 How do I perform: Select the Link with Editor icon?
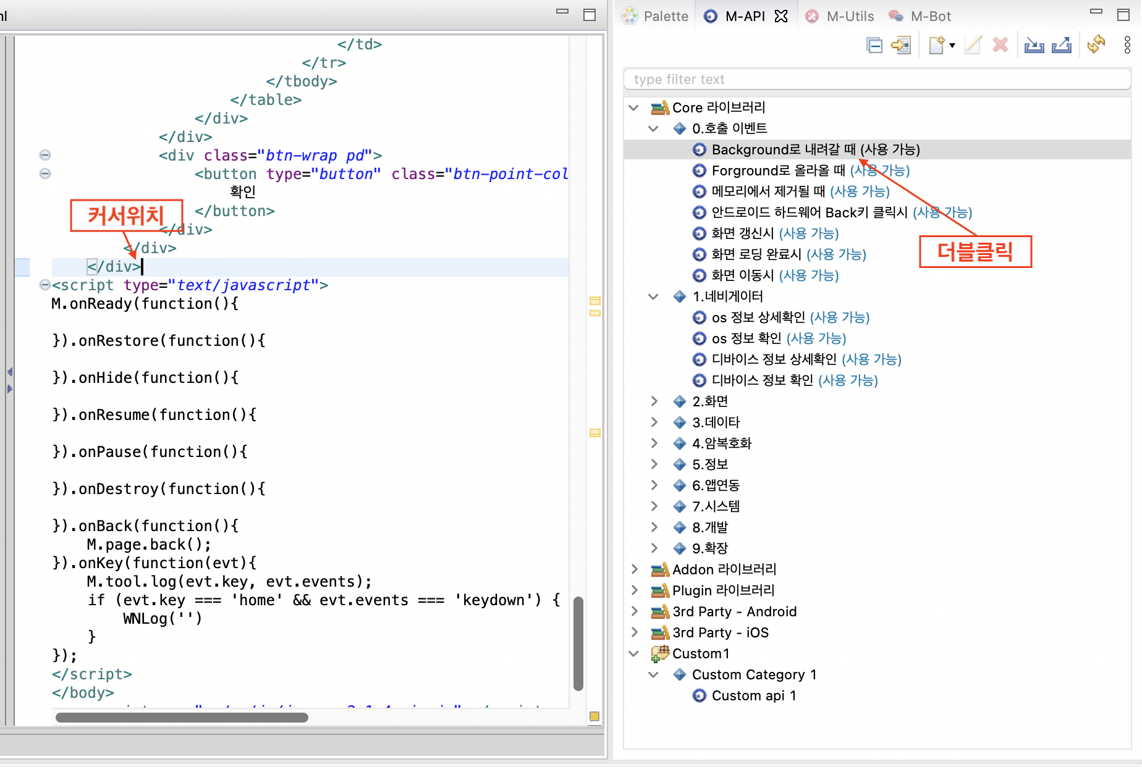(x=901, y=44)
